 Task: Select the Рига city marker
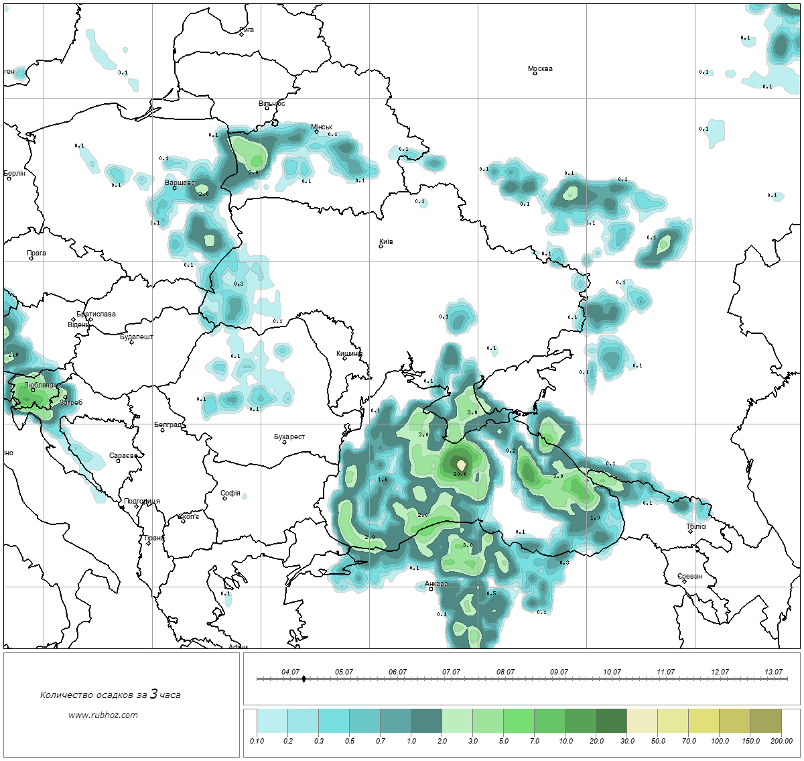pos(241,34)
